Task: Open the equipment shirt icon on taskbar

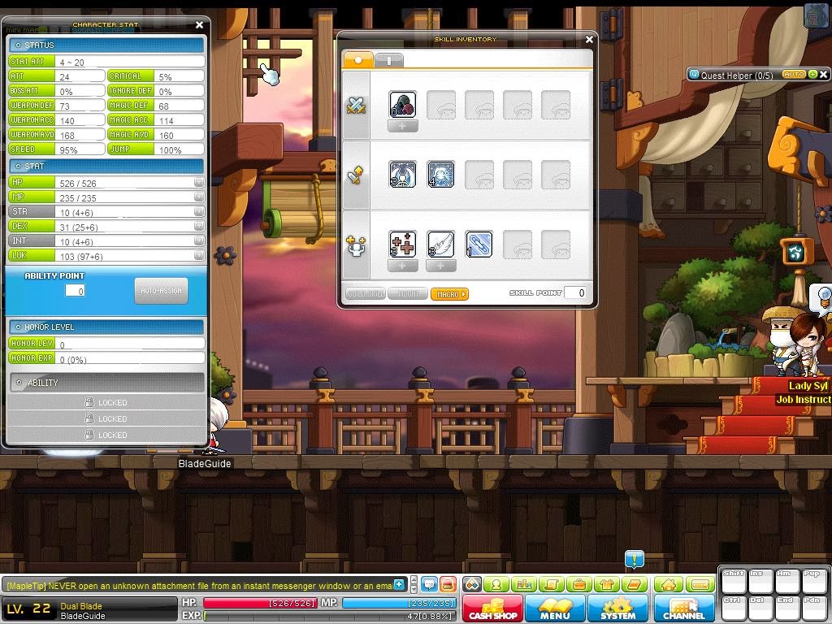Action: pyautogui.click(x=606, y=583)
